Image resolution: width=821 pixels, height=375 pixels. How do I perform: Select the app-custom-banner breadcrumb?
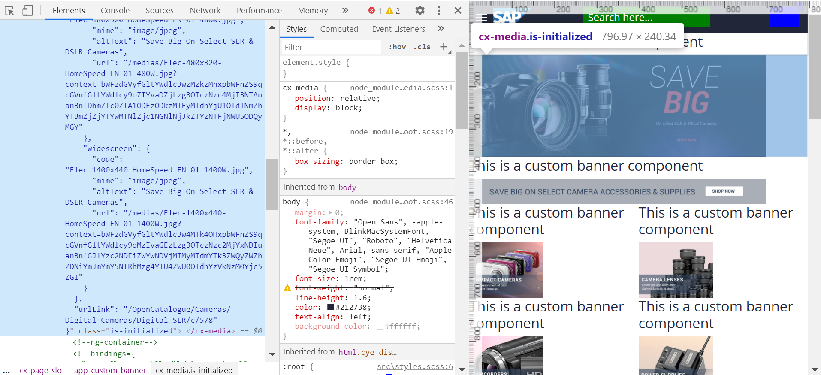point(110,370)
